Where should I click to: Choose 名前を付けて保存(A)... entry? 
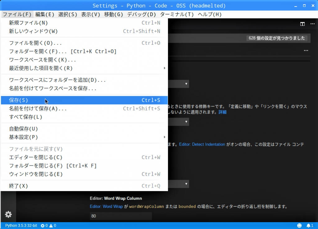(84, 109)
